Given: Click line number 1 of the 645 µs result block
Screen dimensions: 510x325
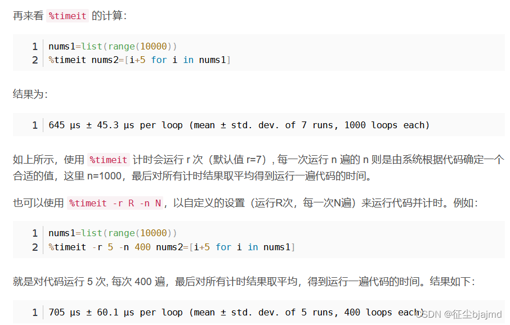Looking at the screenshot, I should click(x=34, y=125).
